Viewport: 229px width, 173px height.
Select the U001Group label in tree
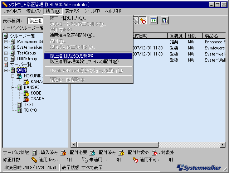27,59
